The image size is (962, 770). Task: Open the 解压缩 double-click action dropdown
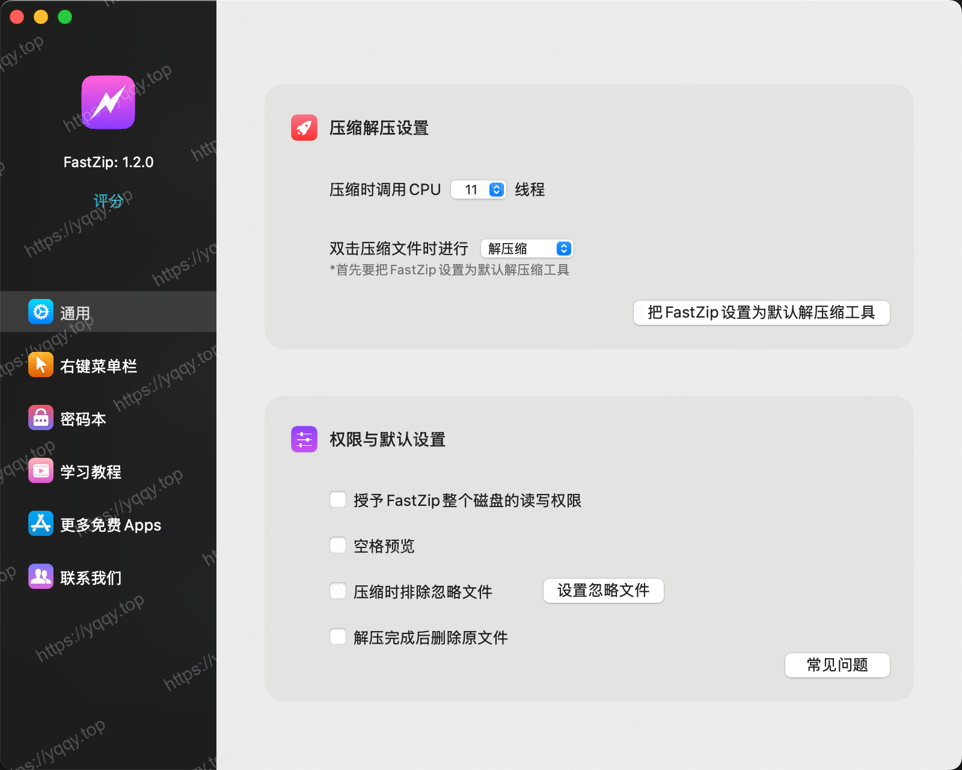click(527, 248)
